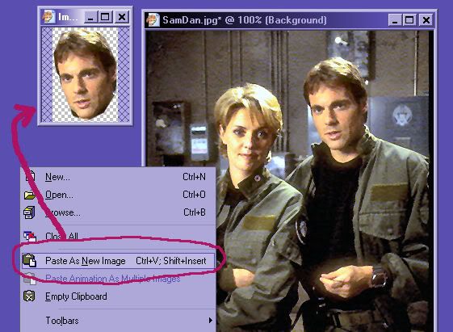Click the SamDan.jpg window title icon
Image resolution: width=453 pixels, height=332 pixels.
[153, 20]
